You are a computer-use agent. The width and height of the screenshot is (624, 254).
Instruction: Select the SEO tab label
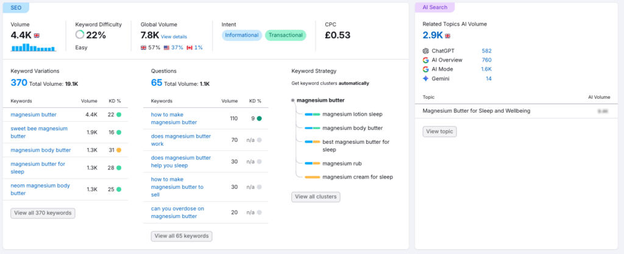(x=16, y=7)
